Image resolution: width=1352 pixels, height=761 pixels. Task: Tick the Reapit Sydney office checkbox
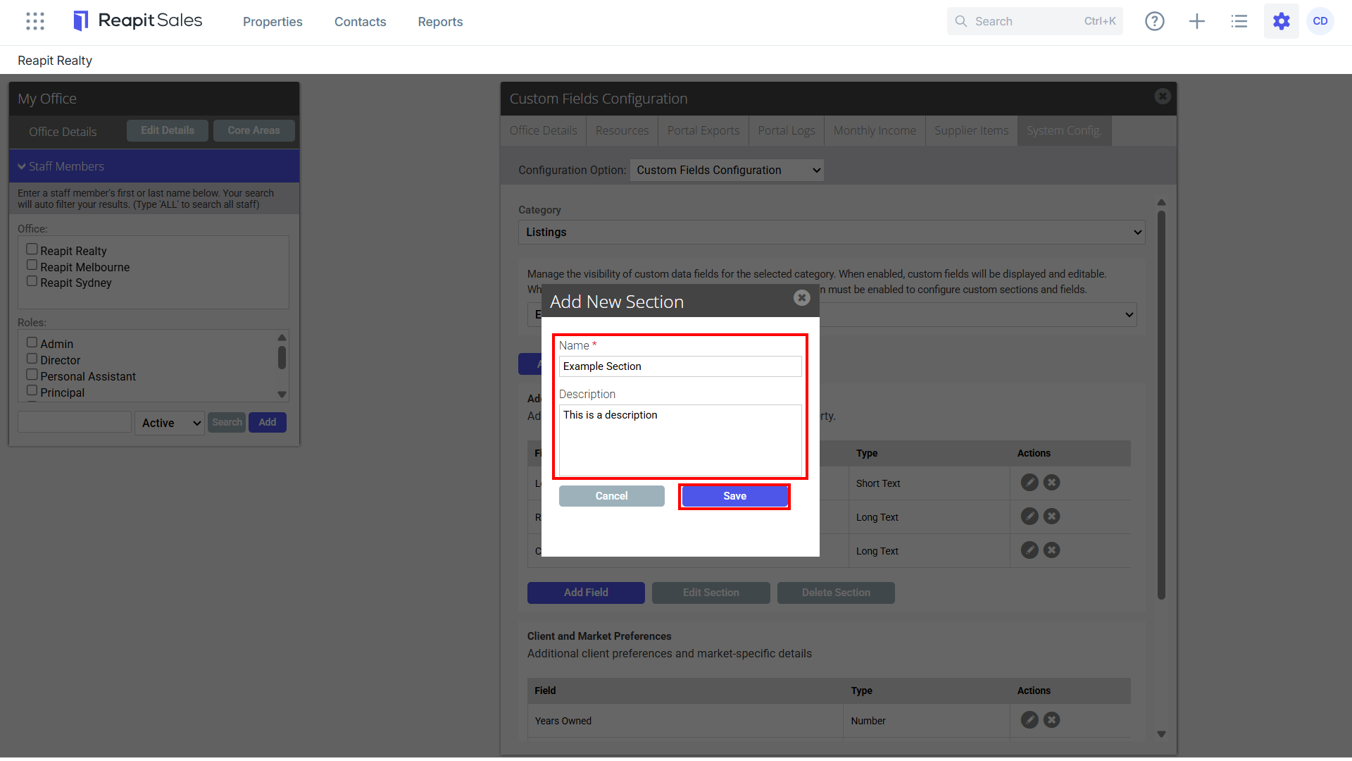(32, 281)
